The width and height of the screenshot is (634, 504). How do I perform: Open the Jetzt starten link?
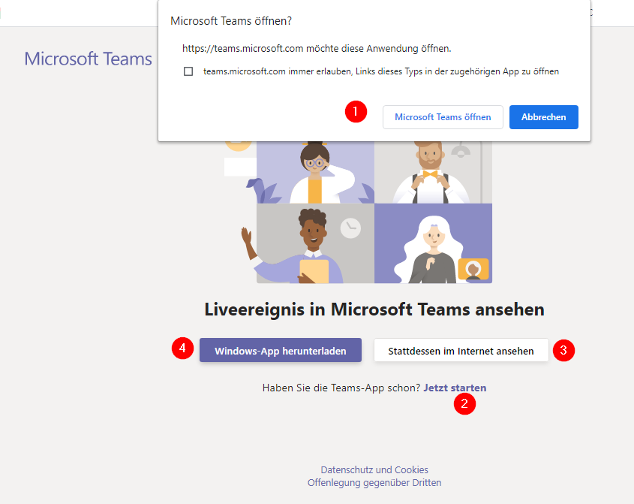coord(455,388)
